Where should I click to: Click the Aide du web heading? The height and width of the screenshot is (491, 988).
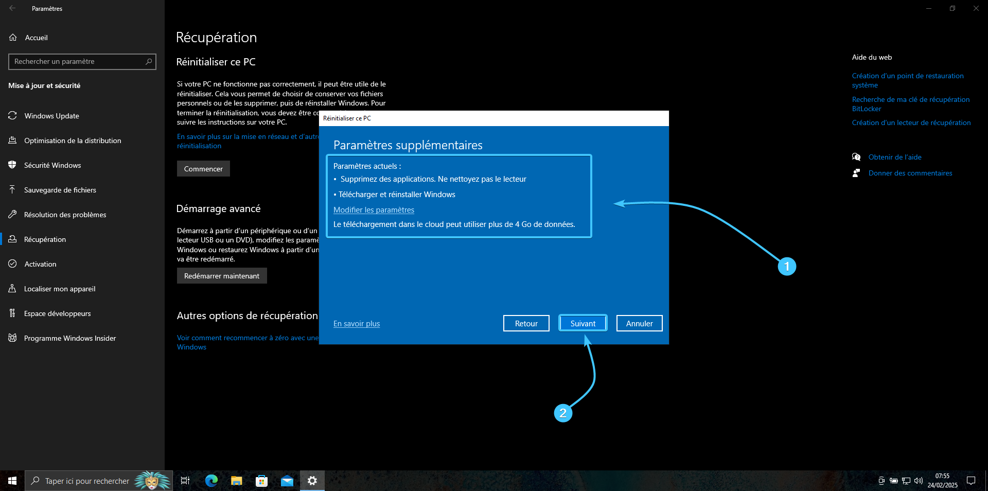872,57
